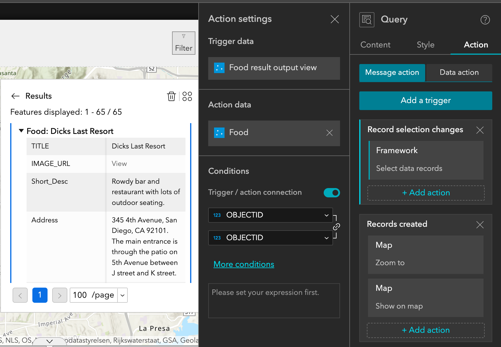Open the Query widget help
The width and height of the screenshot is (501, 347).
click(x=485, y=20)
